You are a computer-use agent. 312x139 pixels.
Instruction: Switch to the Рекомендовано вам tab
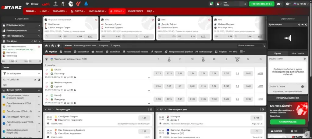(x=85, y=46)
